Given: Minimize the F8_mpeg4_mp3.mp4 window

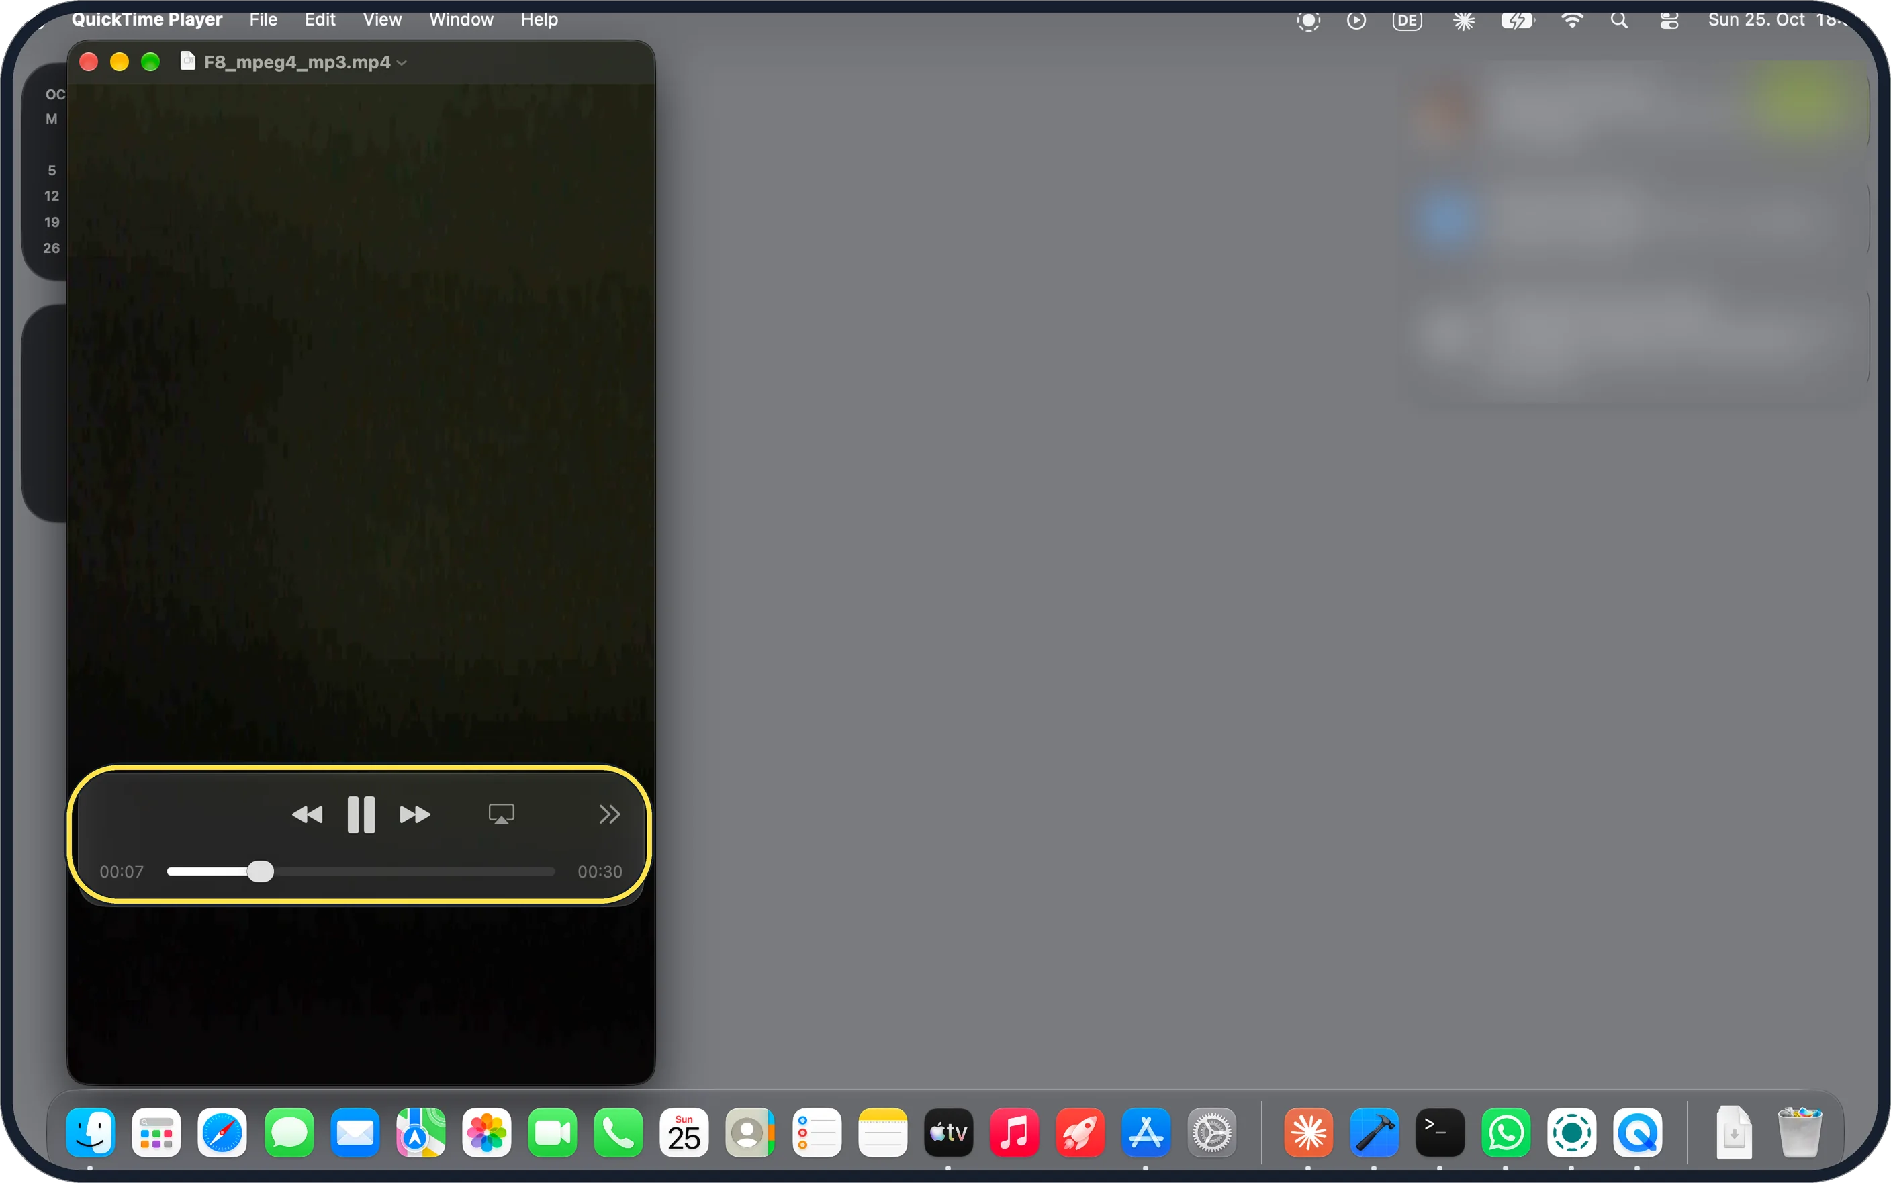Looking at the screenshot, I should (x=119, y=62).
